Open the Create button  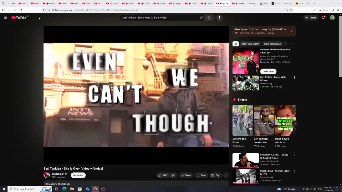click(x=310, y=18)
